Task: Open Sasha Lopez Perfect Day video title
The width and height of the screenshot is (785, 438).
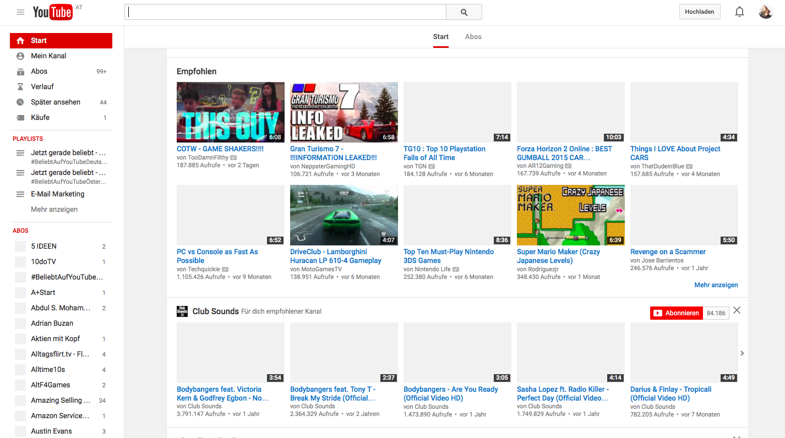Action: pos(563,394)
